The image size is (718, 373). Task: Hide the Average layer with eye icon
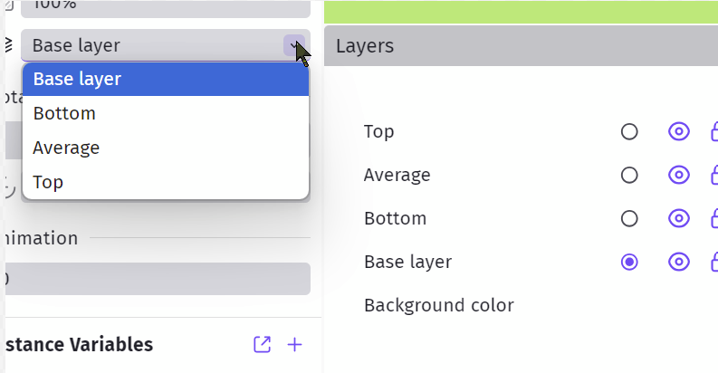678,176
